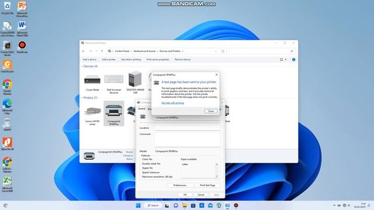Open Task View on the taskbar
This screenshot has height=210, width=374.
point(167,205)
